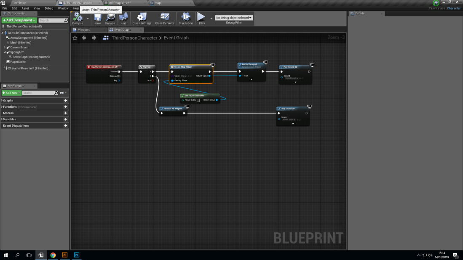Toggle the eye visibility filter in My Blueprint
The image size is (463, 260).
[62, 93]
